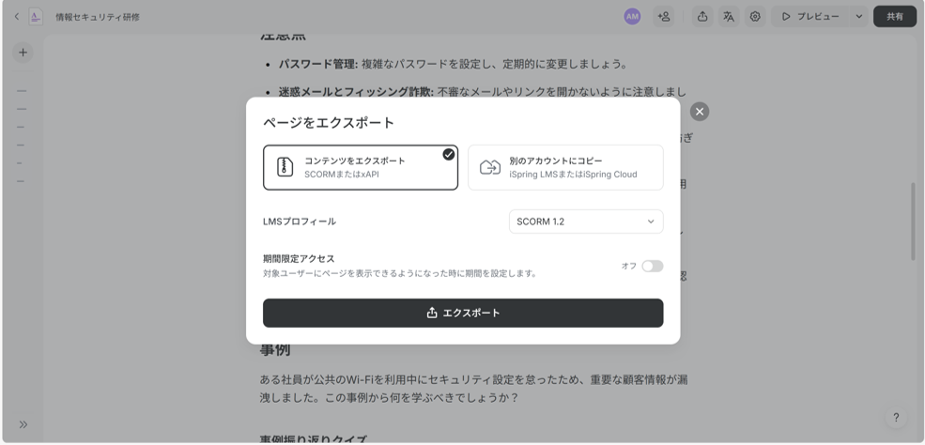Image resolution: width=925 pixels, height=445 pixels.
Task: Expand the sidebar with double-chevron icon
Action: (23, 424)
